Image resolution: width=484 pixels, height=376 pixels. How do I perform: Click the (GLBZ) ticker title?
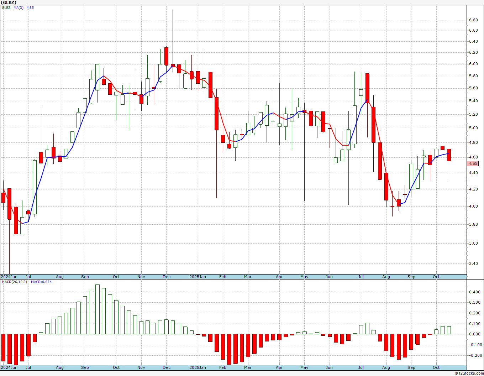(9, 2)
